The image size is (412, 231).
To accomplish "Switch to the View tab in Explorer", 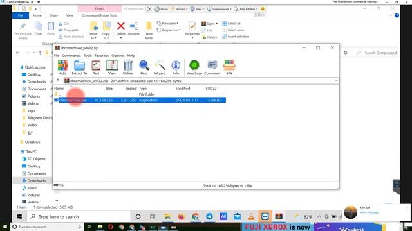I will pos(70,15).
